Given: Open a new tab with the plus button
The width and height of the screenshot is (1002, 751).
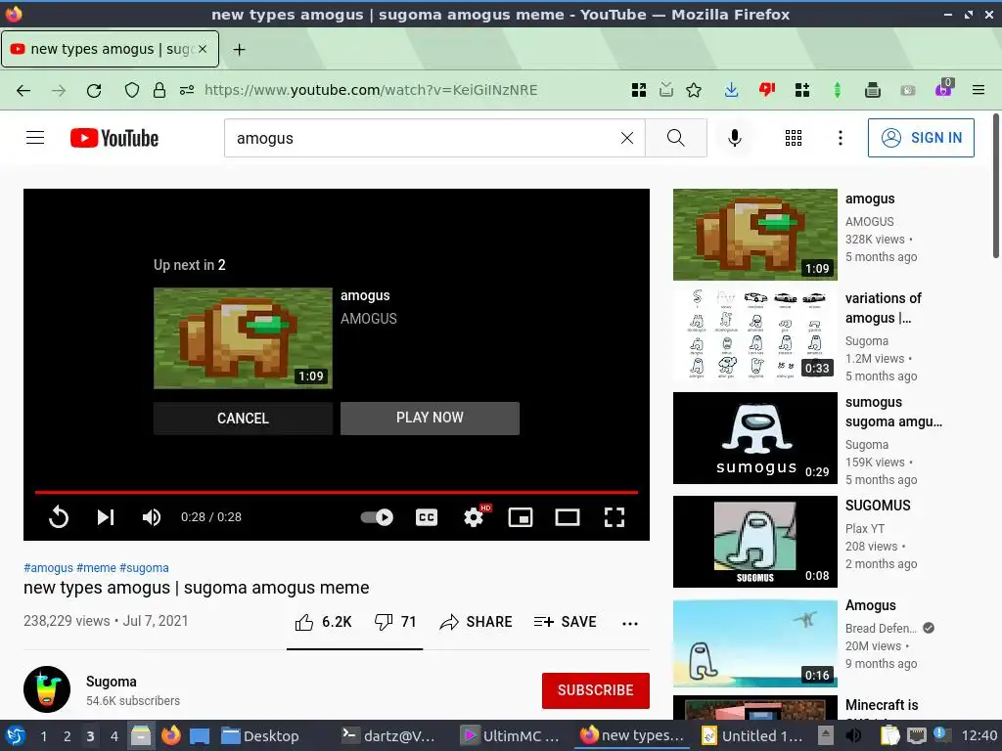Looking at the screenshot, I should [239, 49].
